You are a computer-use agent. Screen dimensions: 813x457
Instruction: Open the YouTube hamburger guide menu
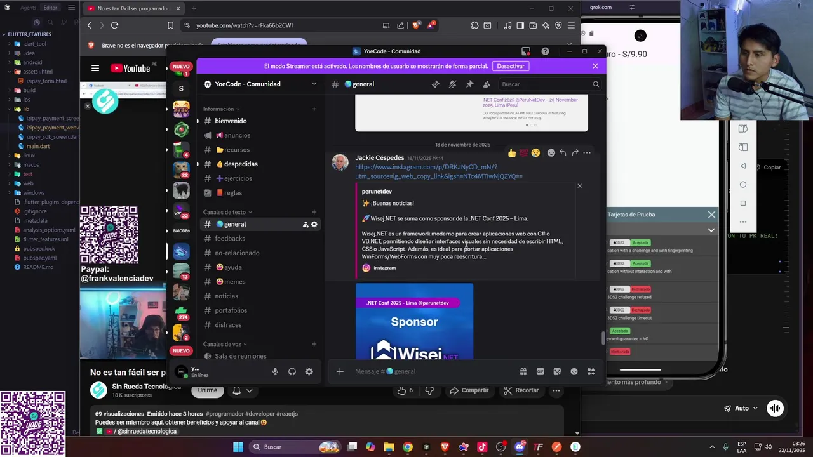tap(95, 69)
